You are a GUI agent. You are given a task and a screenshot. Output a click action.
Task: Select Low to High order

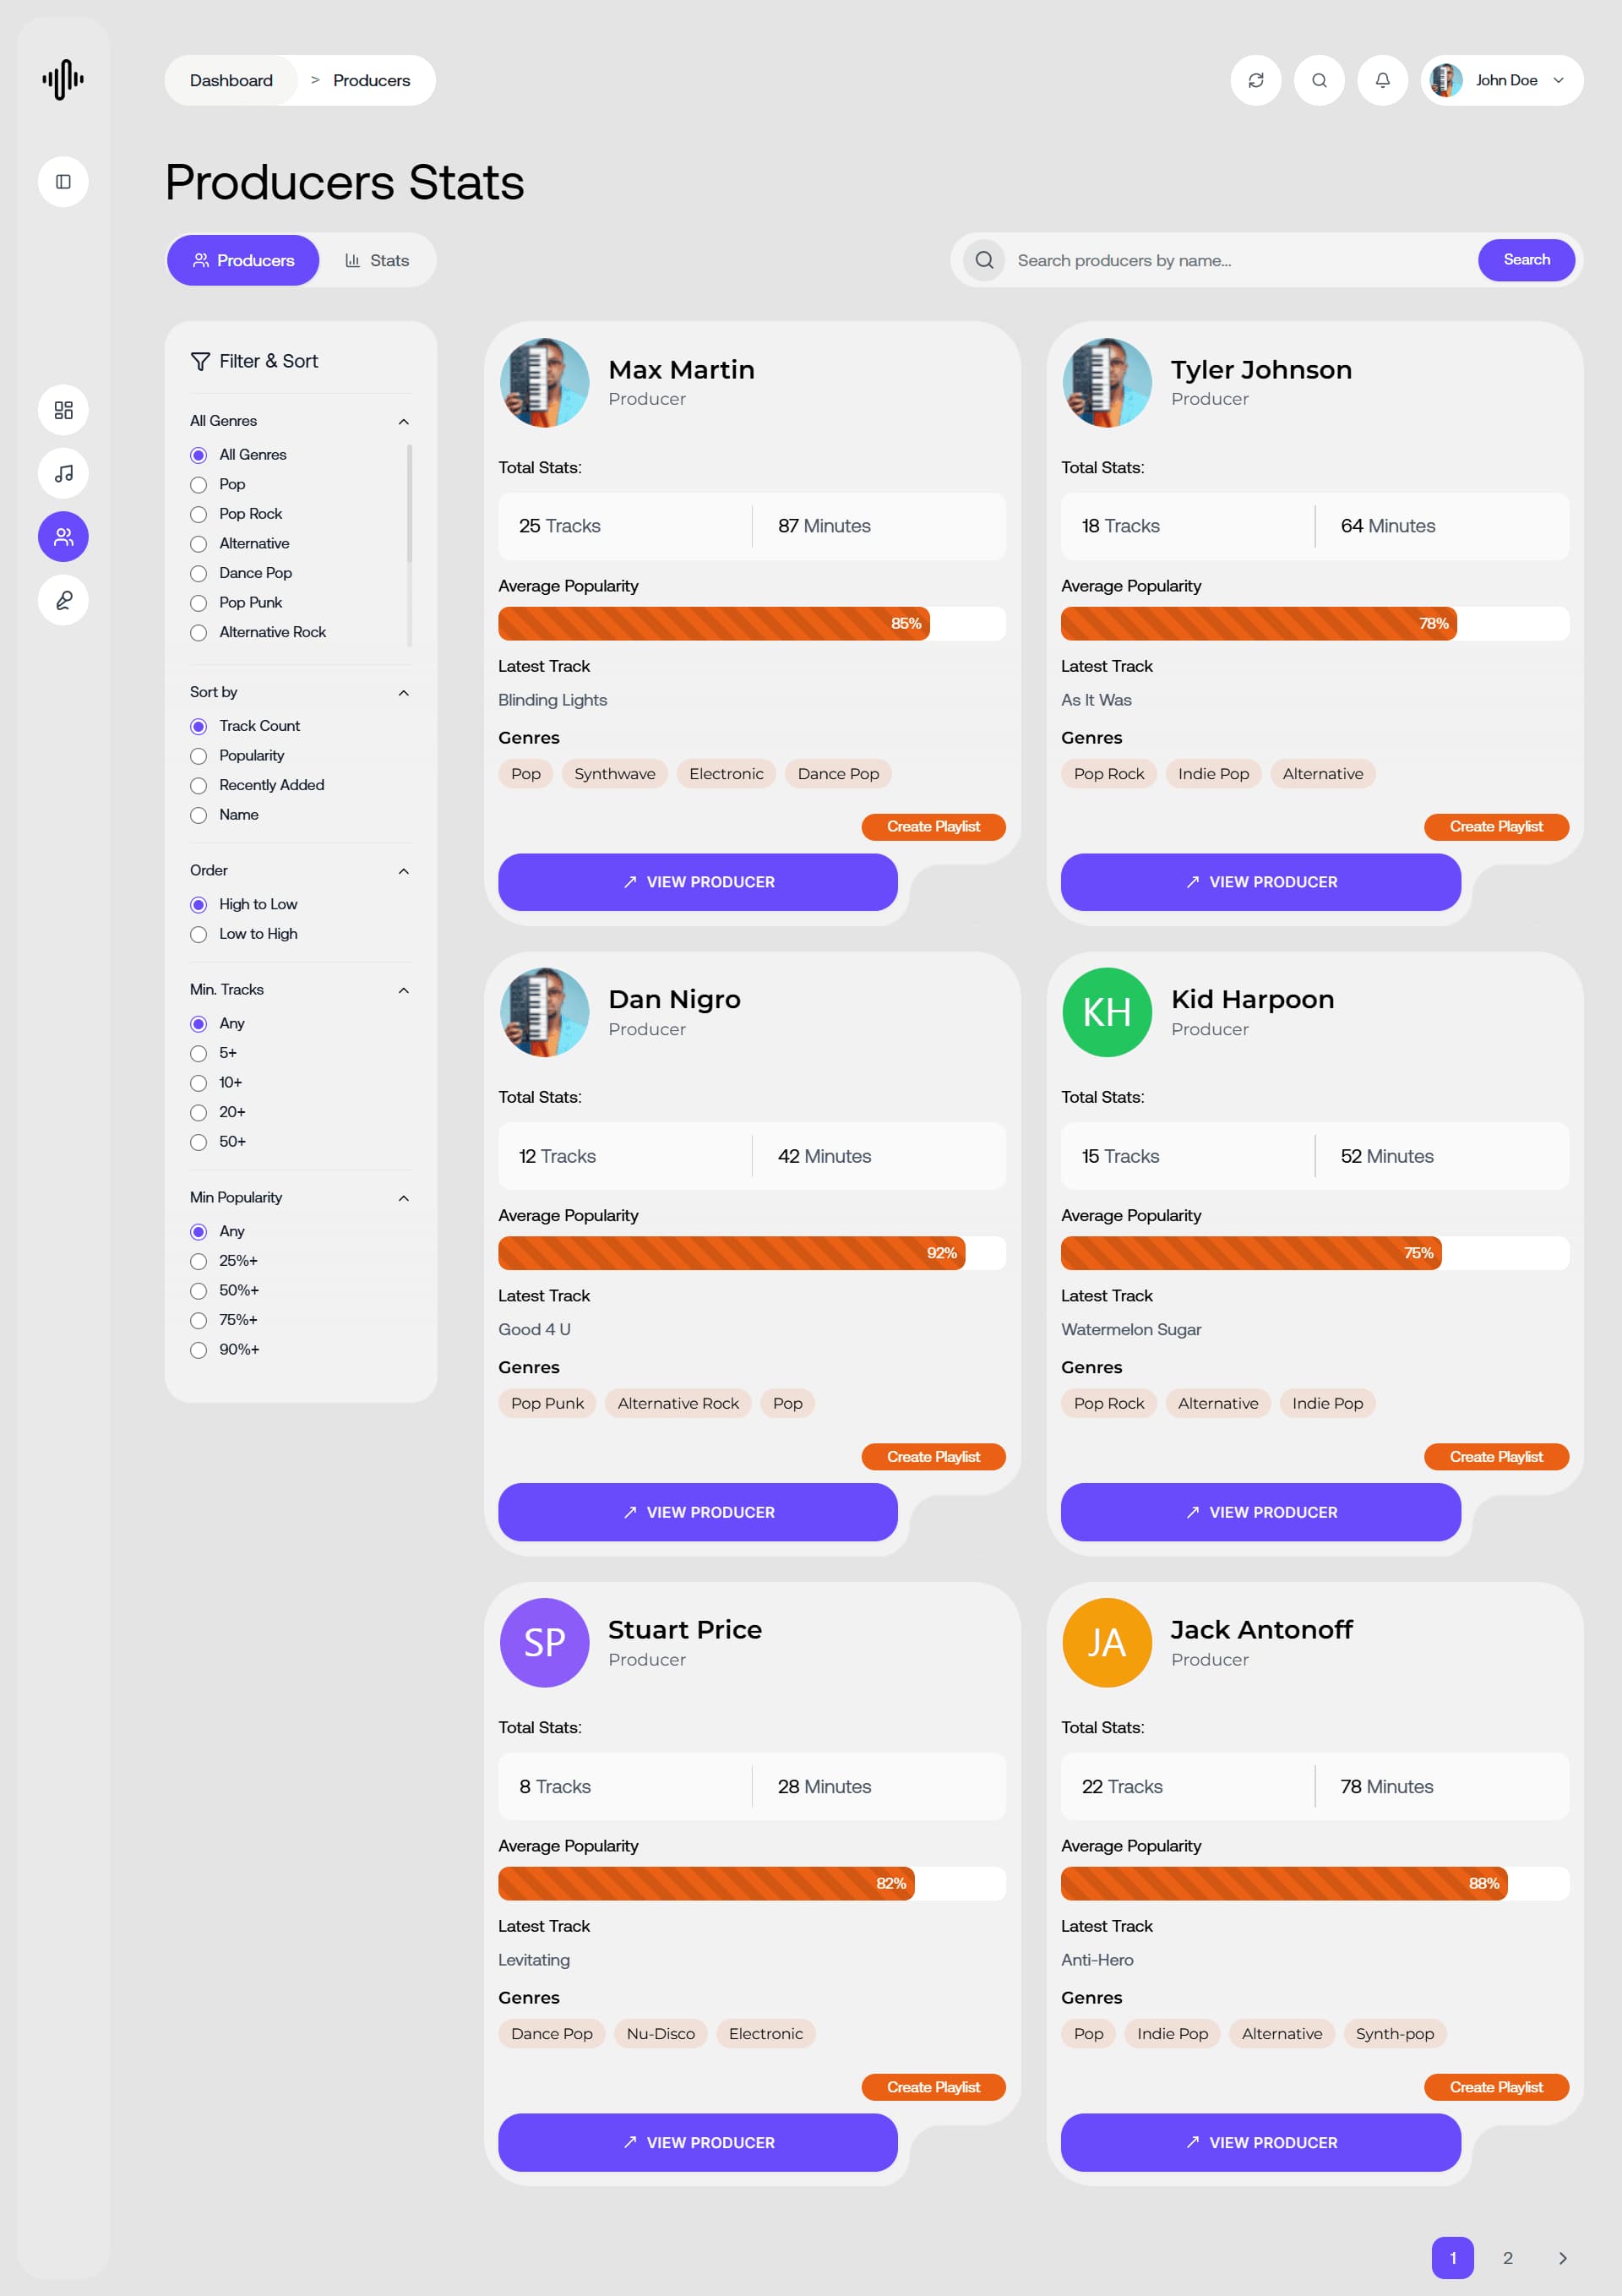click(198, 934)
